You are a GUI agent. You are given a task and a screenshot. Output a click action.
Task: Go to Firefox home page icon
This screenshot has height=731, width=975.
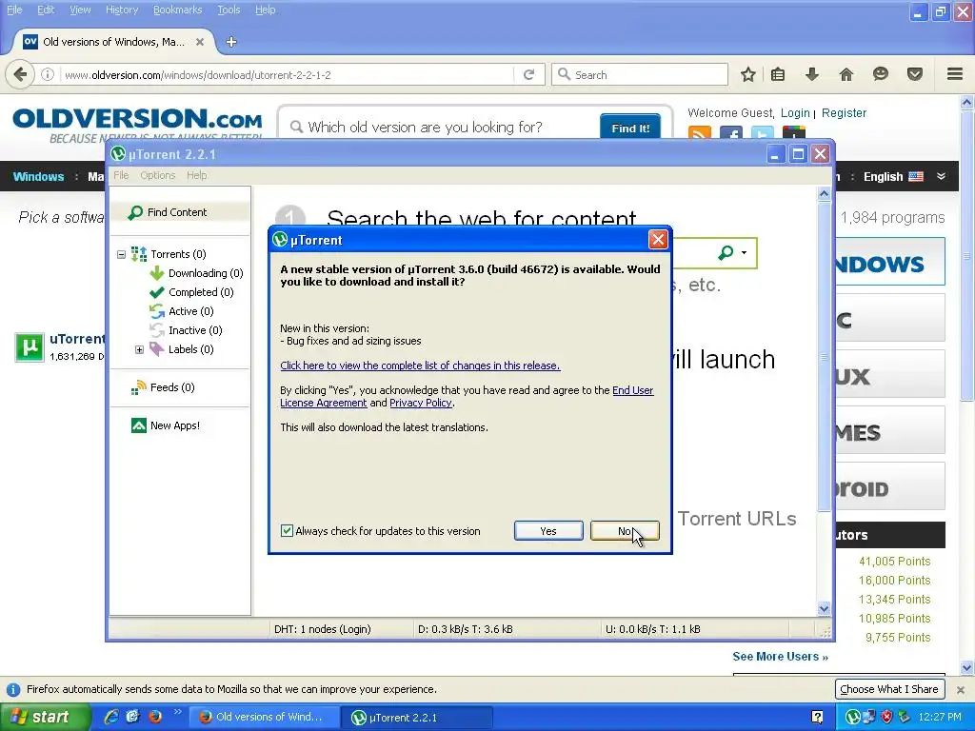pyautogui.click(x=846, y=74)
